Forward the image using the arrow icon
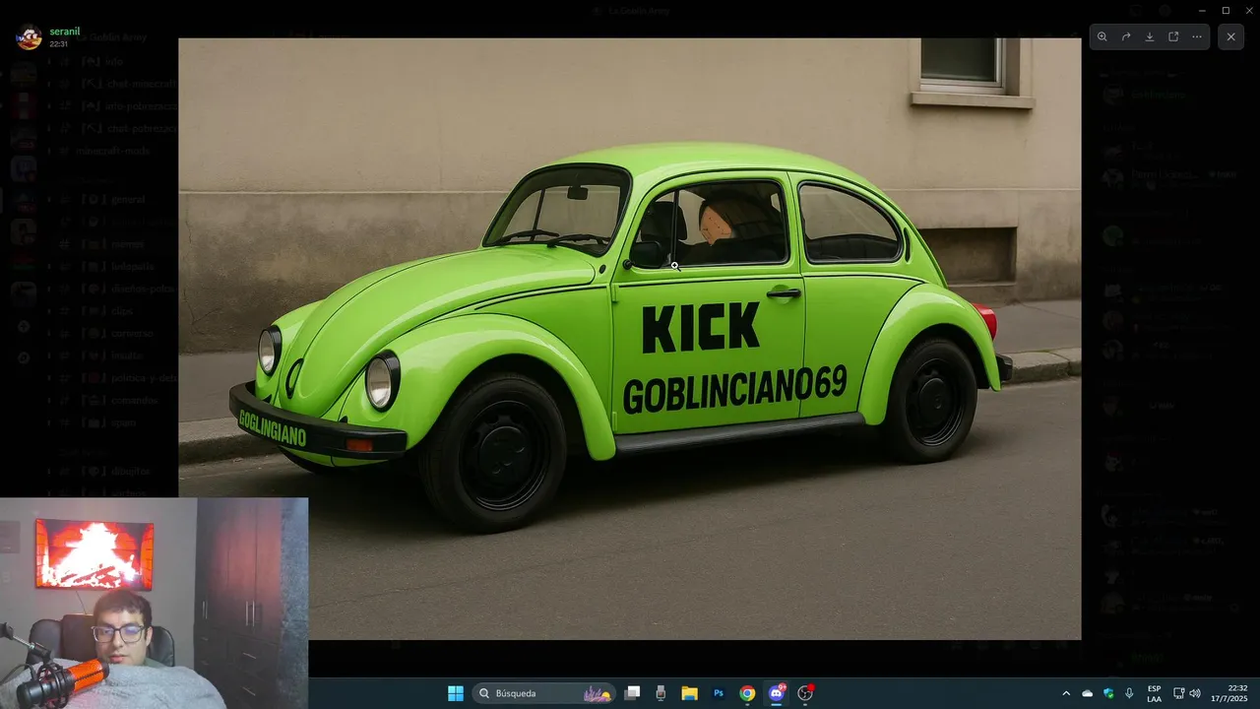 click(x=1126, y=36)
